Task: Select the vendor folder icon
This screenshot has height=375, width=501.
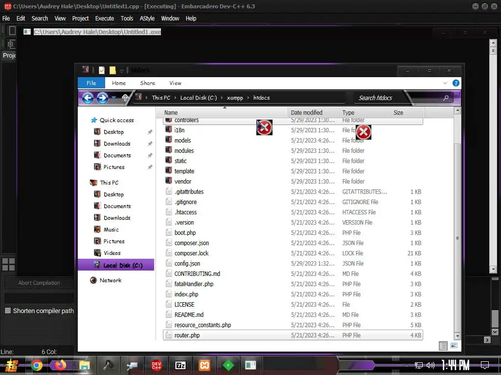Action: pos(169,181)
